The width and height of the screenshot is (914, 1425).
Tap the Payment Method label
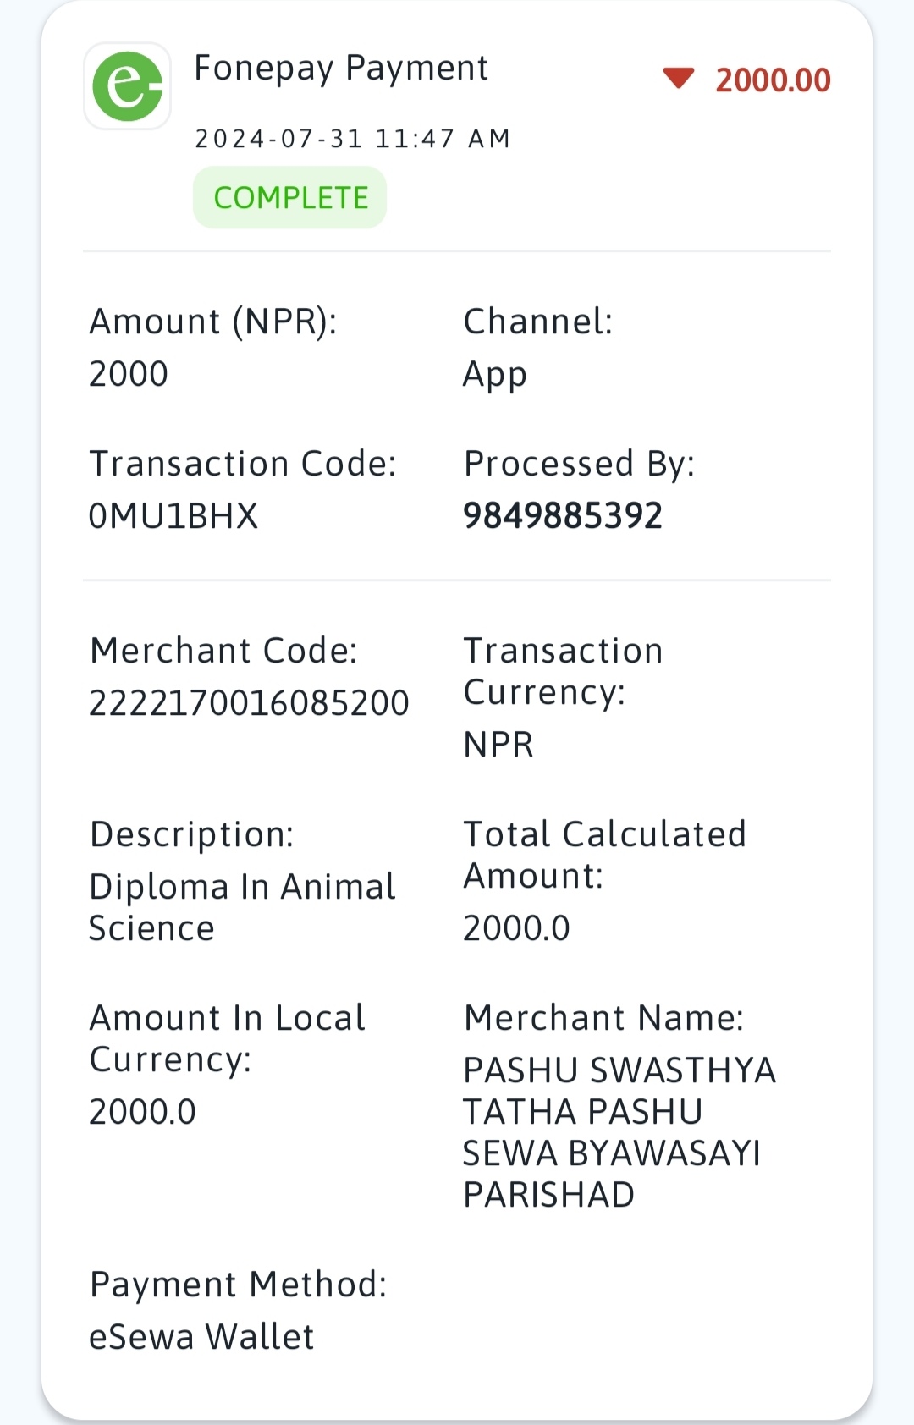238,1284
